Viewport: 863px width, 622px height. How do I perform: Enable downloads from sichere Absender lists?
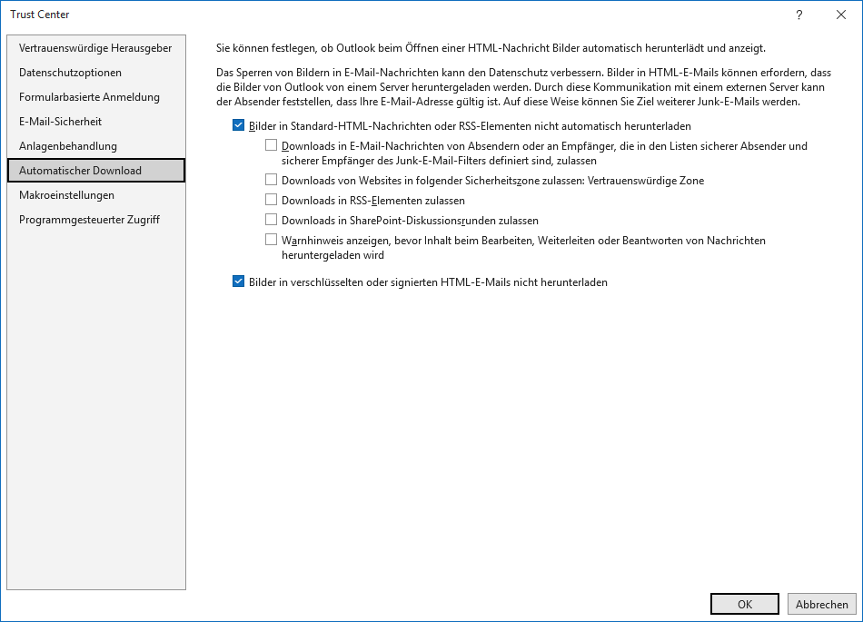point(271,145)
